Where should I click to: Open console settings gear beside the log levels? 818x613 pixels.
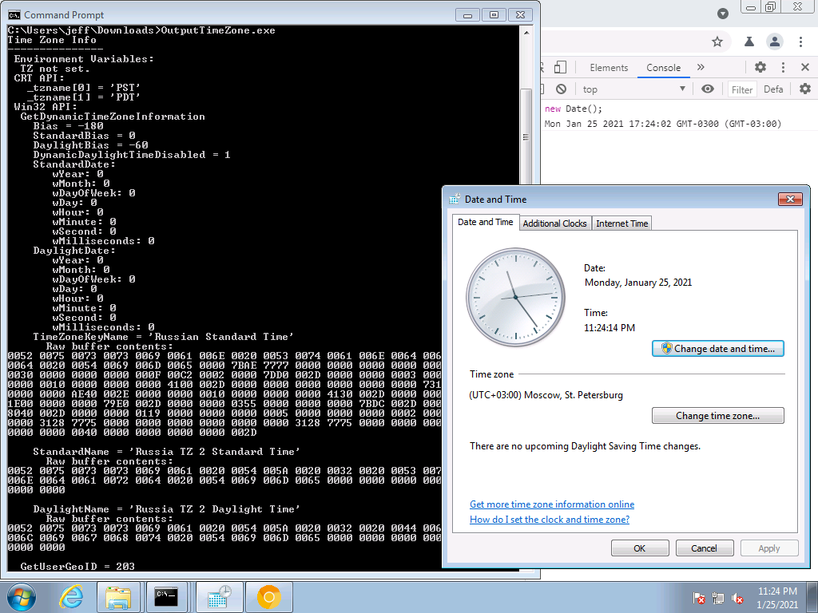click(x=804, y=89)
